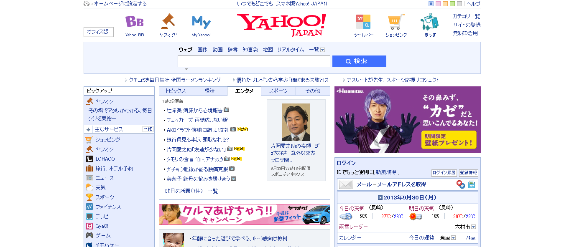Viewport: 564px width, 247px height.
Task: Open the 魚座 zodiac dropdown
Action: (453, 238)
